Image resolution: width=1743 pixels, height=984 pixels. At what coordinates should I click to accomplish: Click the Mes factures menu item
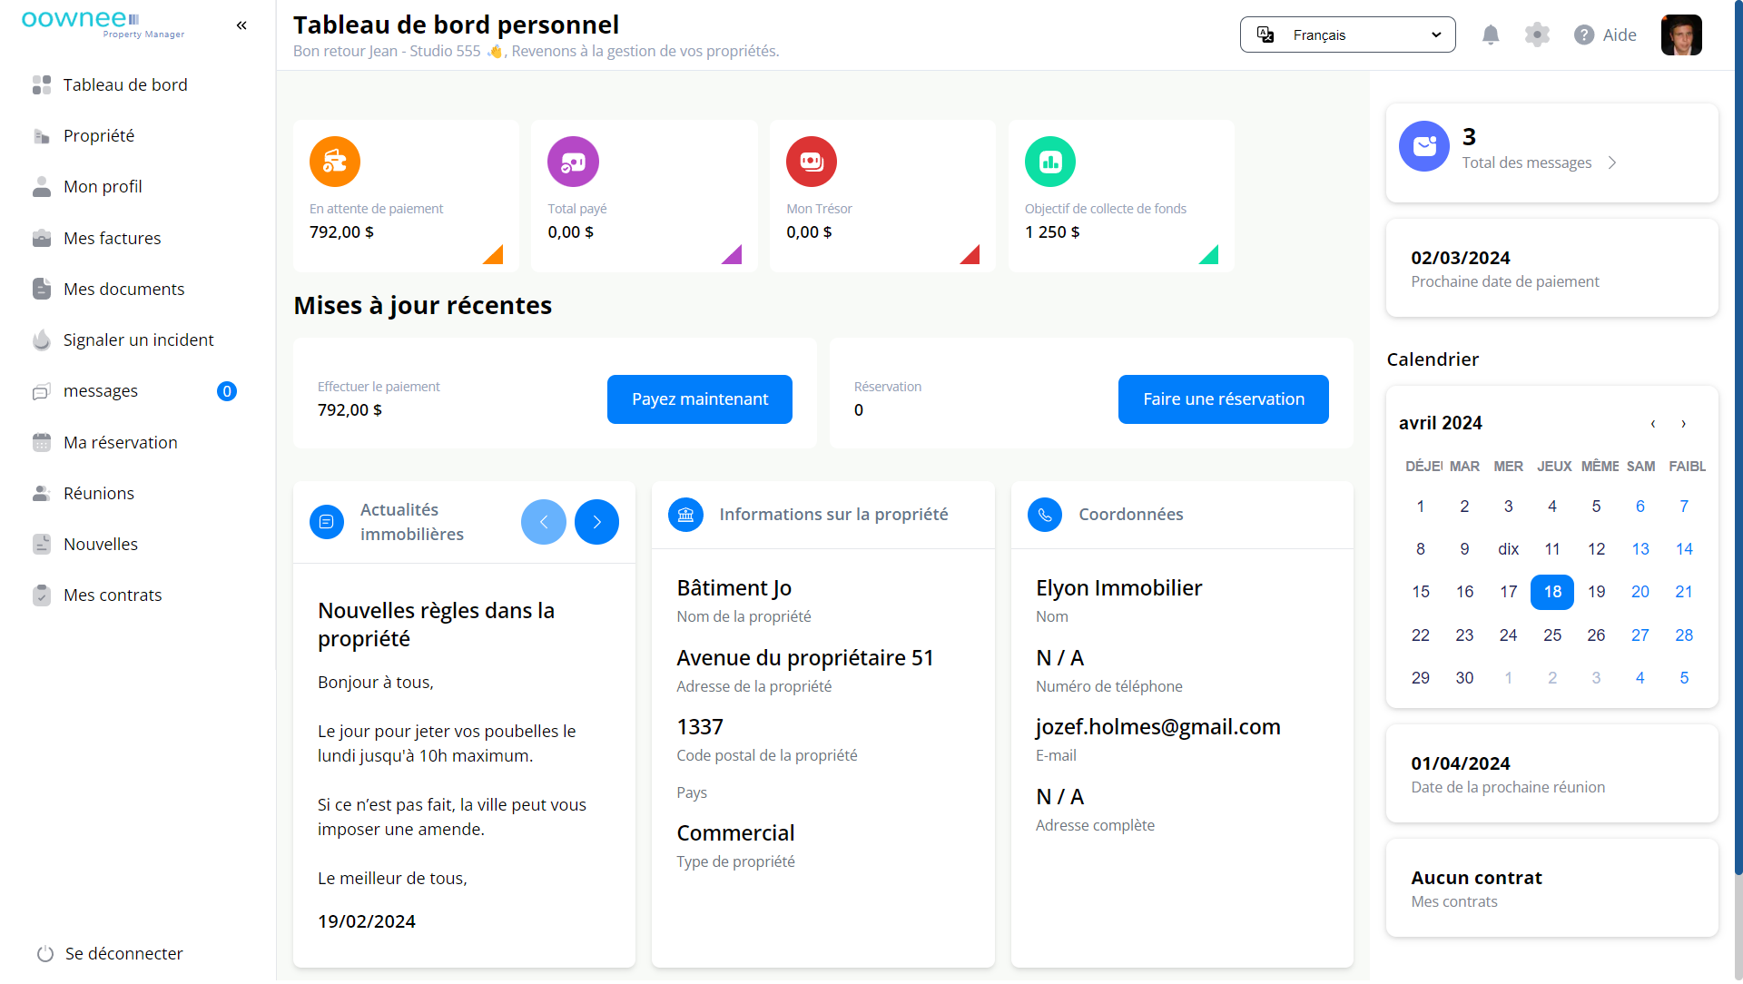click(x=112, y=238)
